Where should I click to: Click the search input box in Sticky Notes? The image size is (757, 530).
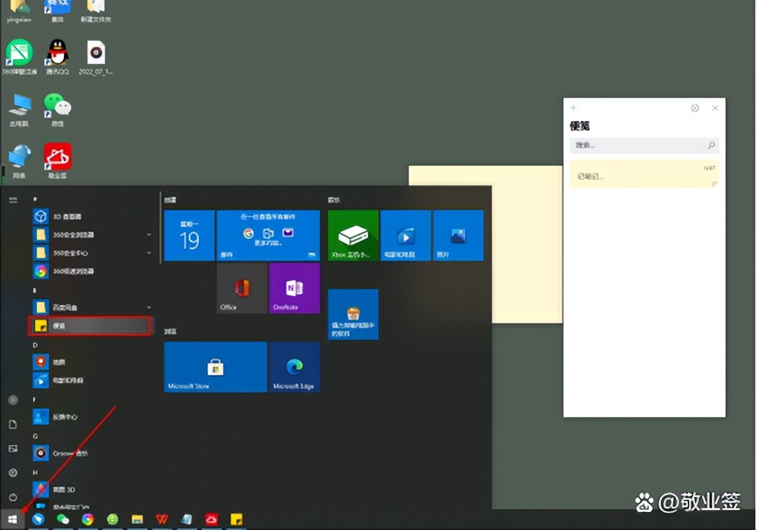642,145
